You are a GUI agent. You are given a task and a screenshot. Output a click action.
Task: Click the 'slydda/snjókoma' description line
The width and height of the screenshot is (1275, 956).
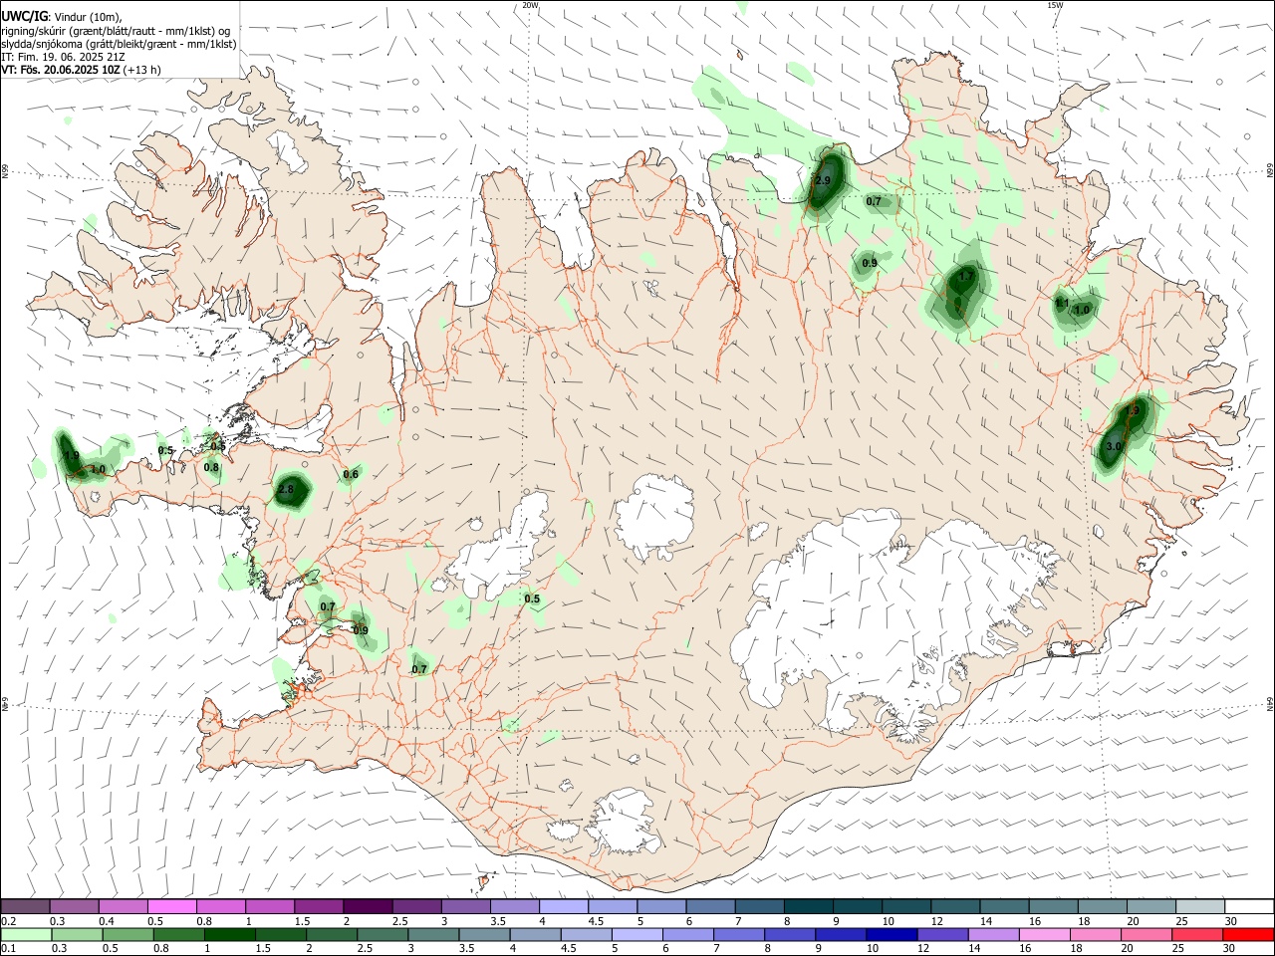pos(119,44)
